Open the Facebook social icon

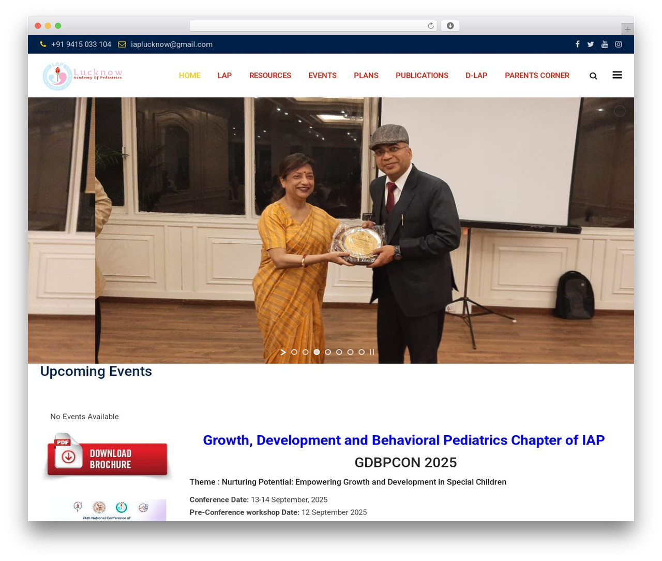point(577,45)
